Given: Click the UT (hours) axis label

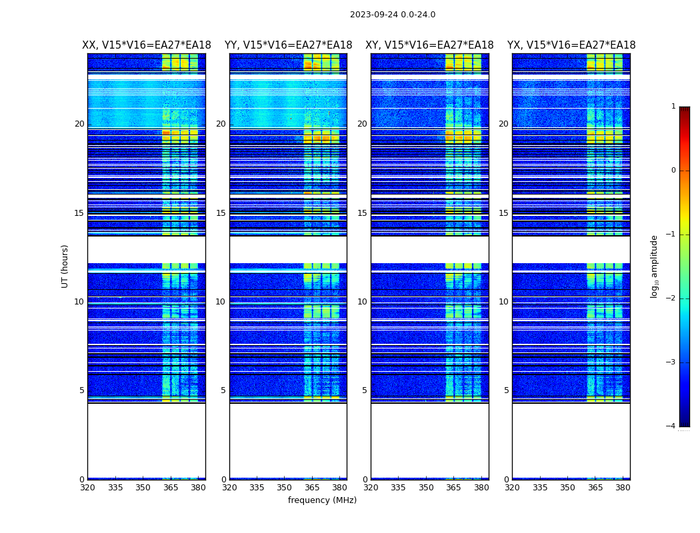Looking at the screenshot, I should coord(65,266).
